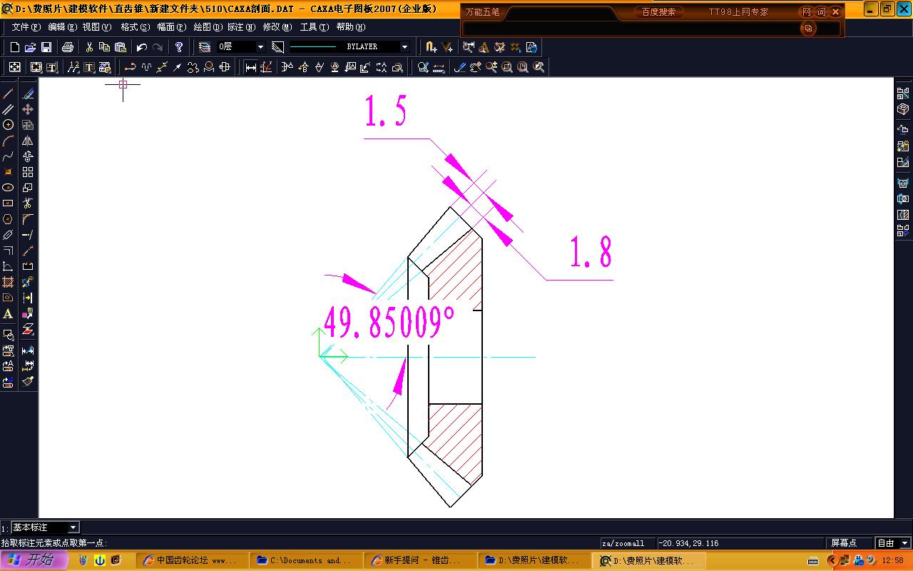Open the 工具 menu

314,27
